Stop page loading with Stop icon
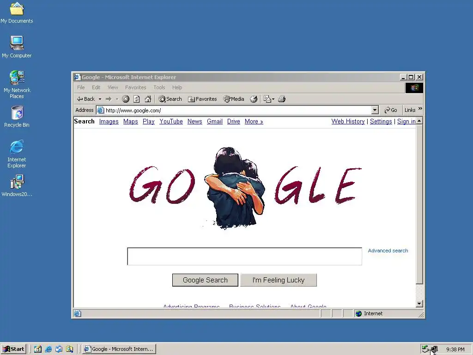Screen dimensions: 473x355 [126, 99]
